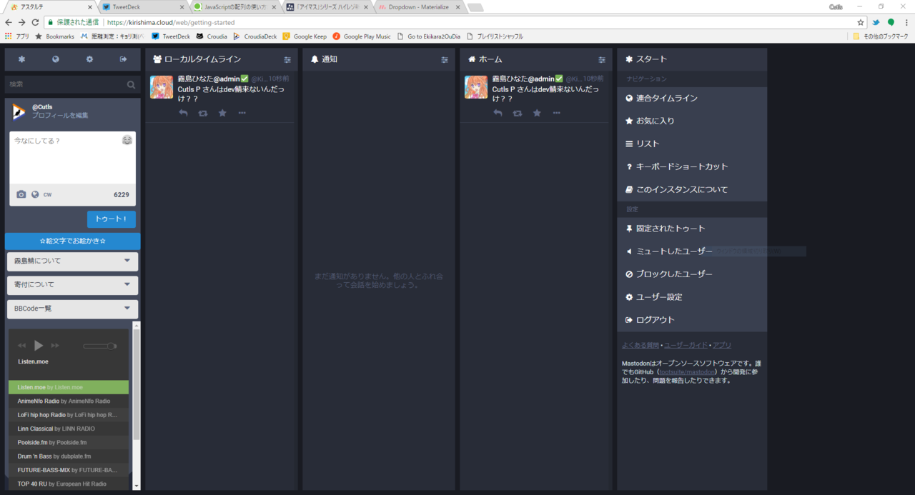Switch to the TweetDeck browser tab
The height and width of the screenshot is (495, 915).
[139, 6]
